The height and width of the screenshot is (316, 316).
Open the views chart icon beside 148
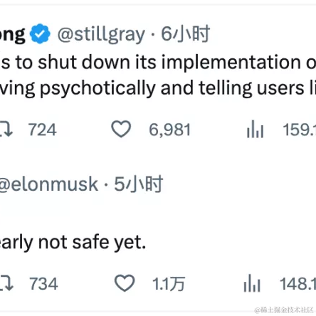pos(252,283)
